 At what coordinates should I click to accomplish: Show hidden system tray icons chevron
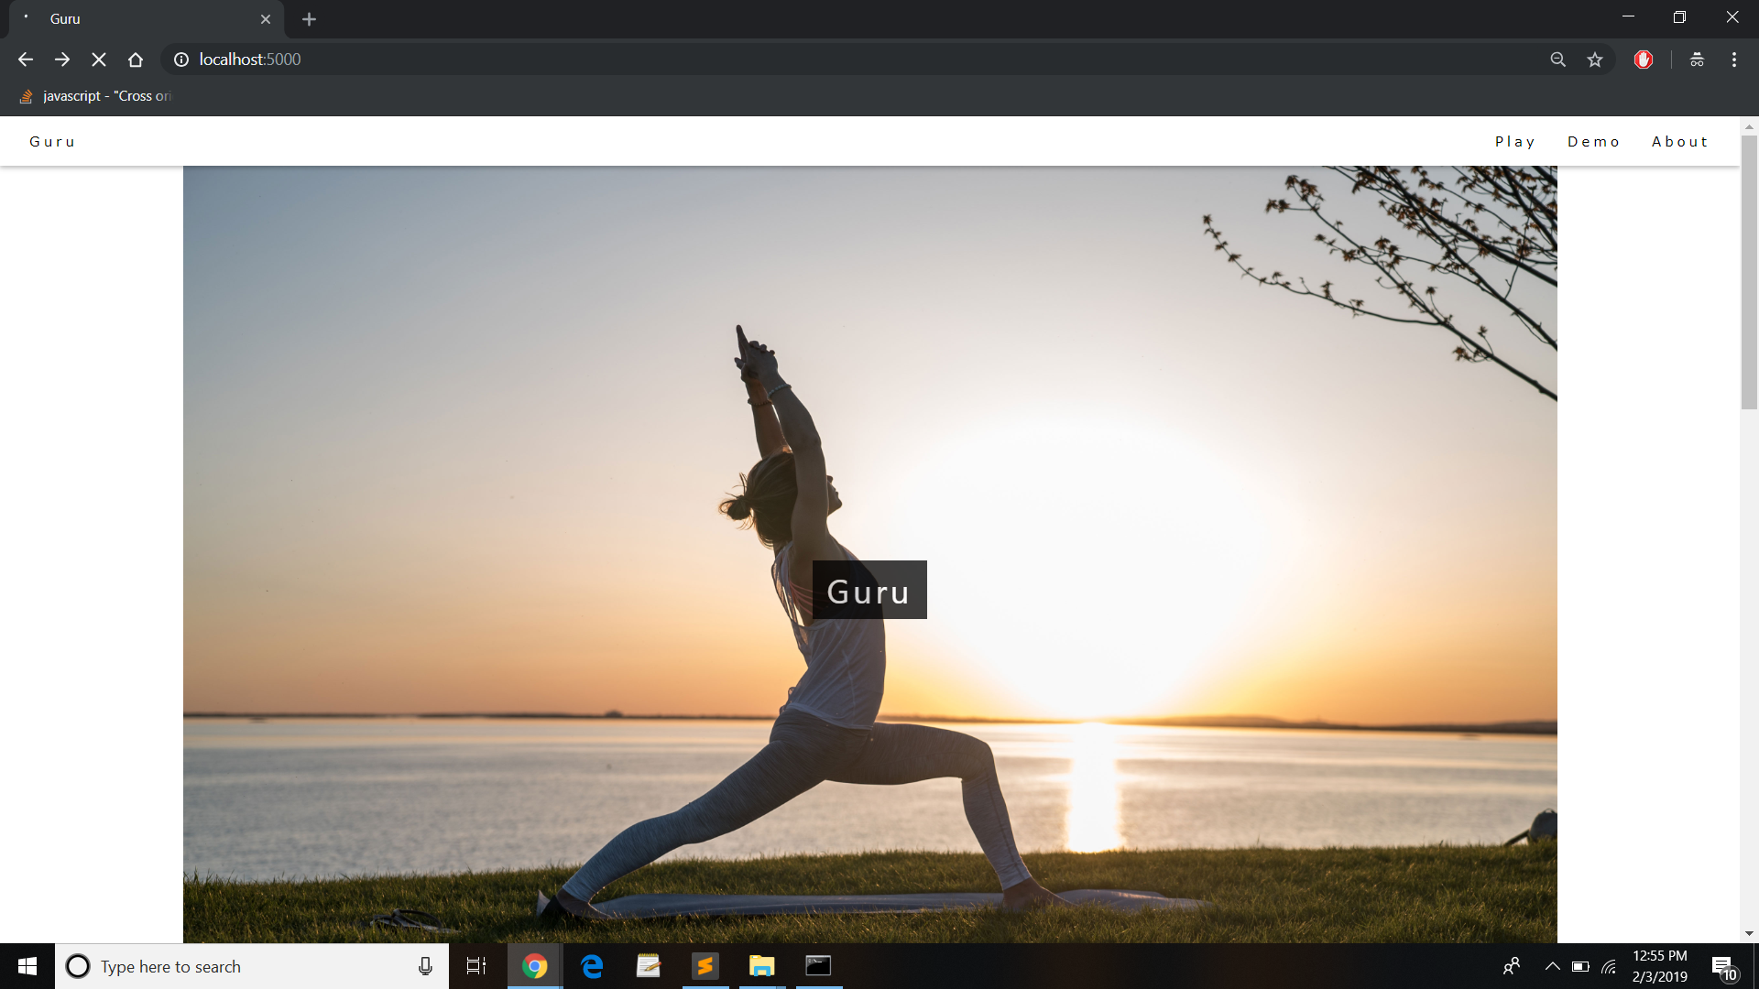1552,966
